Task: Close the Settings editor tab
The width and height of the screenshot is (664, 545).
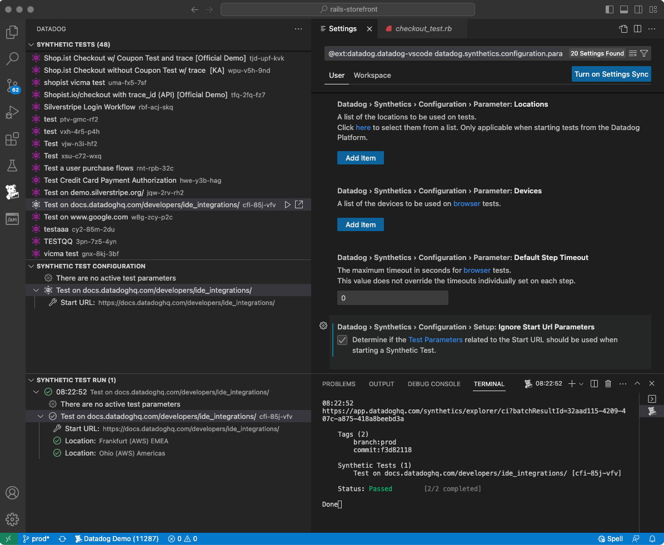Action: [x=370, y=29]
